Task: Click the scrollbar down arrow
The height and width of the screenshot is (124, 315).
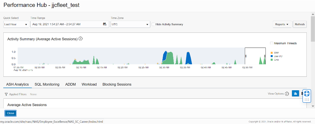Action: pyautogui.click(x=313, y=106)
